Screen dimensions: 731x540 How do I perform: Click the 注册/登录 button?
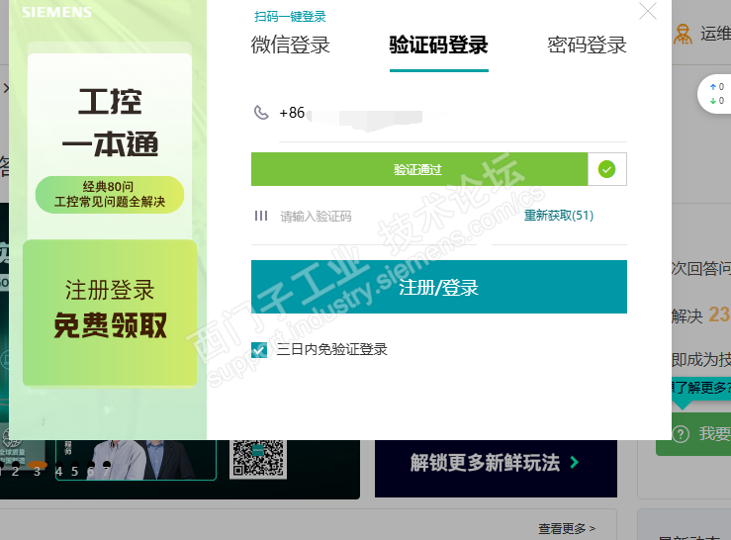(x=438, y=287)
